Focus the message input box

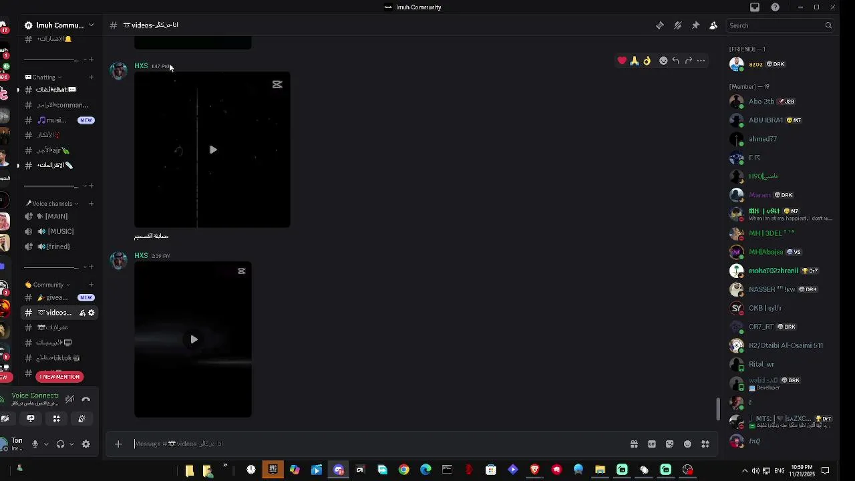[x=377, y=444]
